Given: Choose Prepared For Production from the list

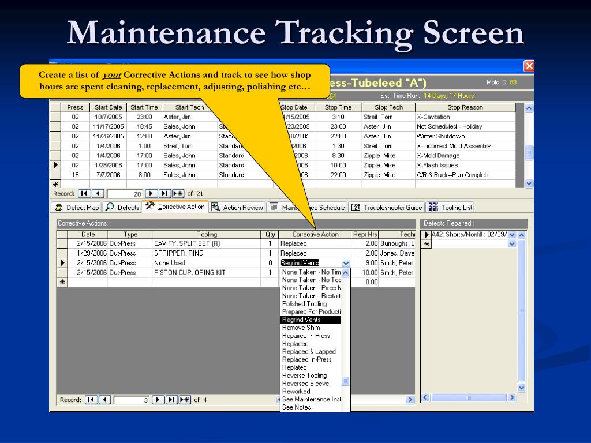Looking at the screenshot, I should [x=311, y=312].
